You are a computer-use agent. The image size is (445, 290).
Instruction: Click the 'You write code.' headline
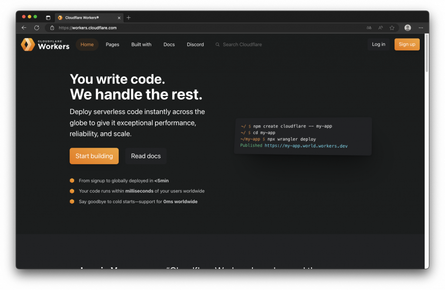pyautogui.click(x=117, y=79)
